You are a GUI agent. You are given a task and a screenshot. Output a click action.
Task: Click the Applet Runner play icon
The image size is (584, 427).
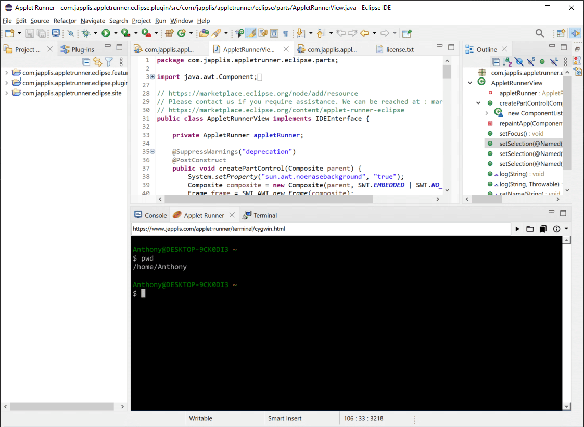[517, 229]
